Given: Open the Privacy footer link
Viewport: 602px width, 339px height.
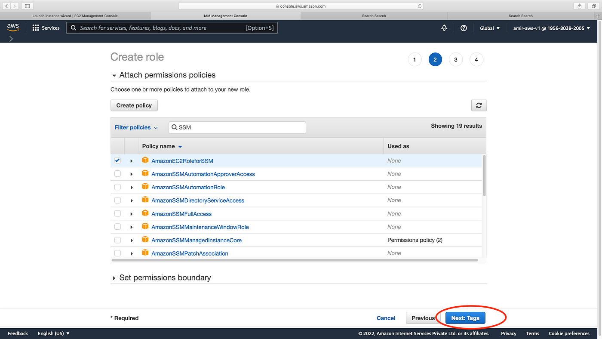Looking at the screenshot, I should pos(509,333).
